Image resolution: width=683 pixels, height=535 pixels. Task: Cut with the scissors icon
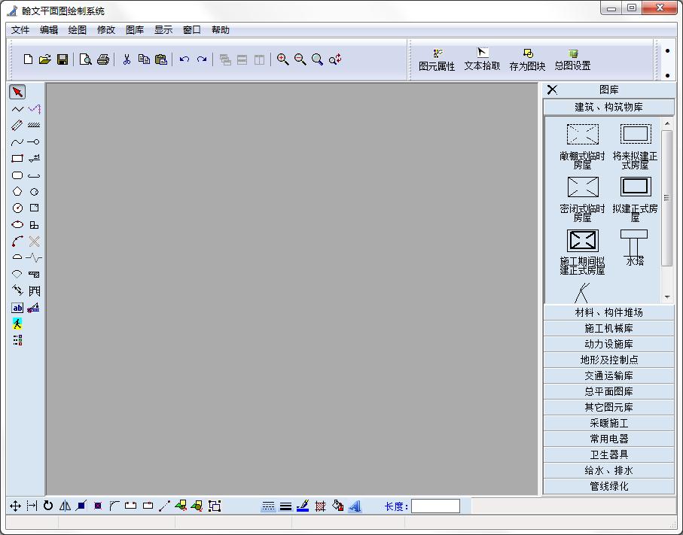point(127,59)
